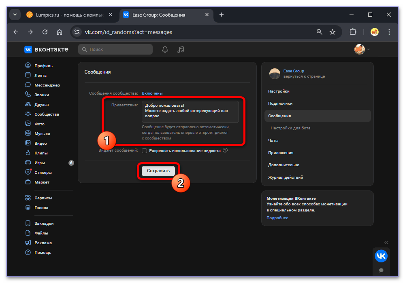Viewport: 405px width, 283px height.
Task: Open the Chrome profile avatar
Action: click(x=374, y=32)
